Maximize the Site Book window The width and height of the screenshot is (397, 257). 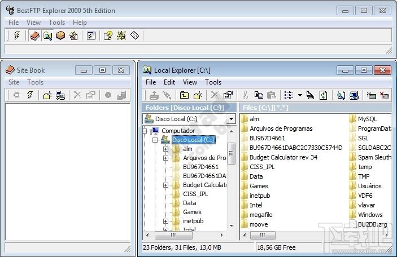pyautogui.click(x=103, y=70)
